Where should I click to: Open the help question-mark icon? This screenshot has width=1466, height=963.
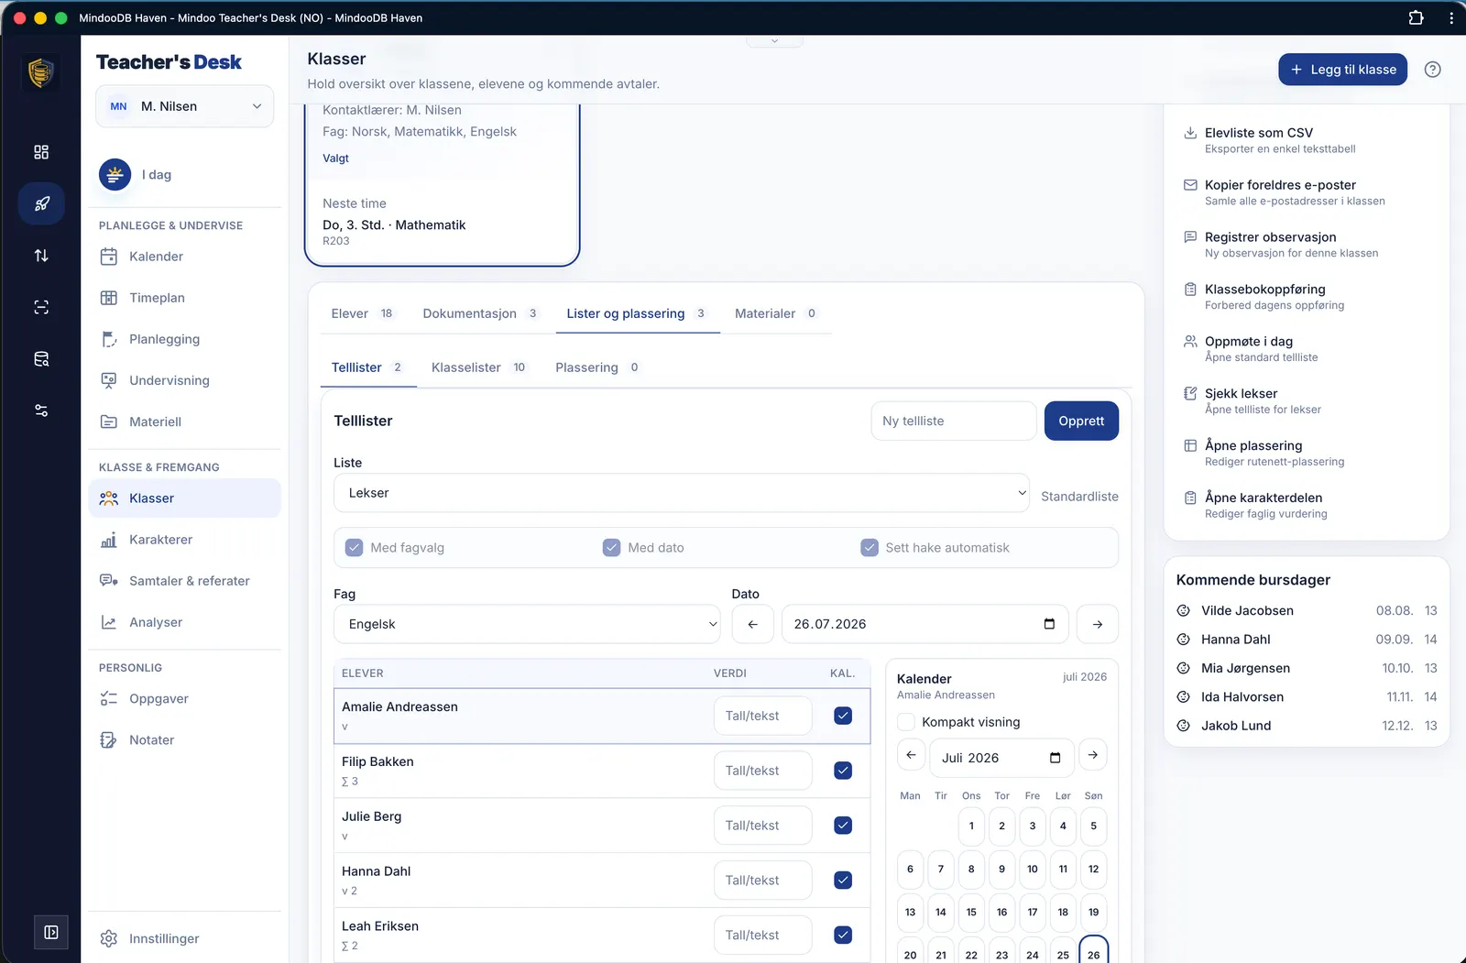1432,70
